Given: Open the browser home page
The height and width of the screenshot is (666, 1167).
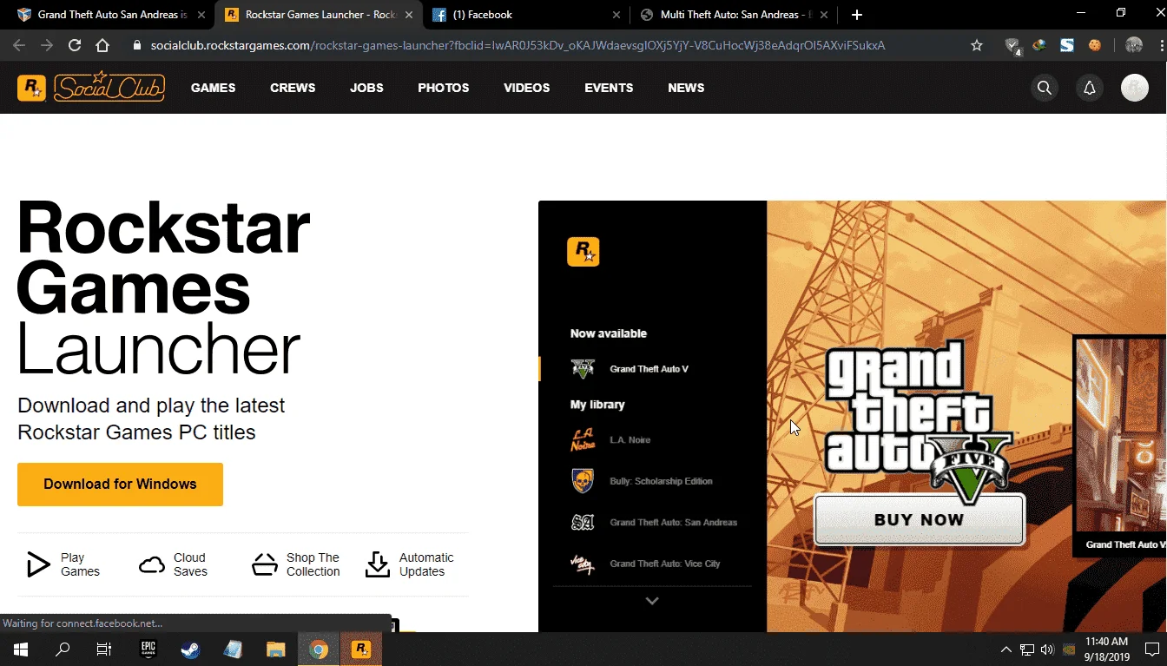Looking at the screenshot, I should (102, 45).
